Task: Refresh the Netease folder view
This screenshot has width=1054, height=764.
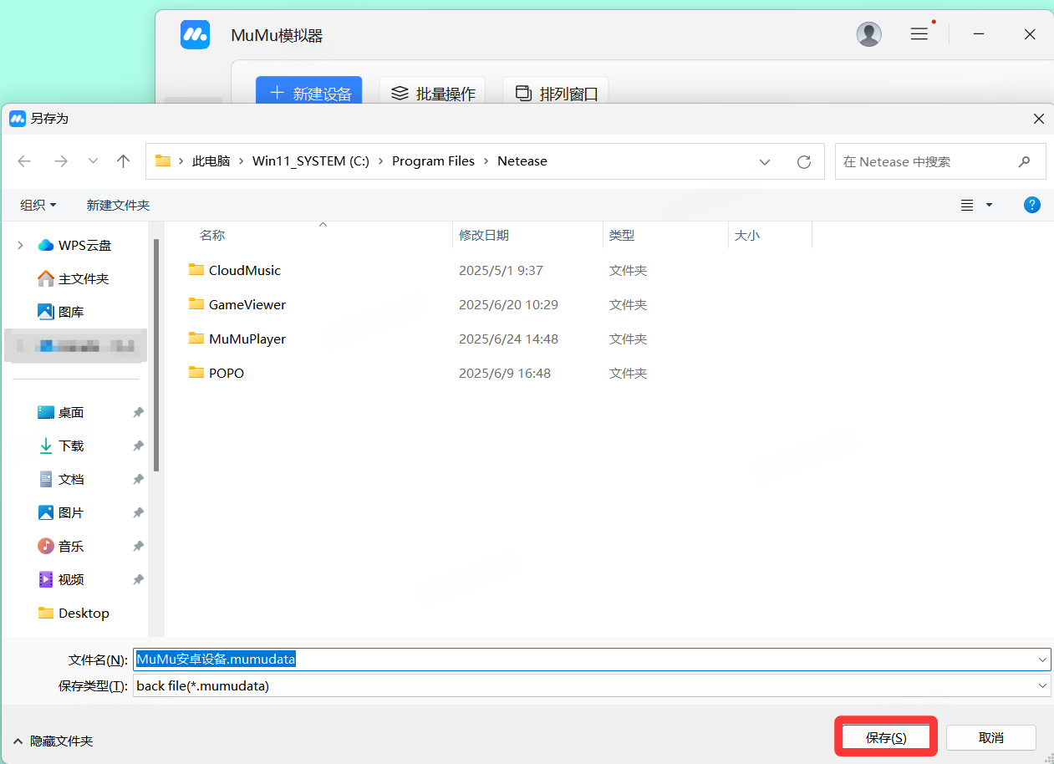Action: pos(803,160)
